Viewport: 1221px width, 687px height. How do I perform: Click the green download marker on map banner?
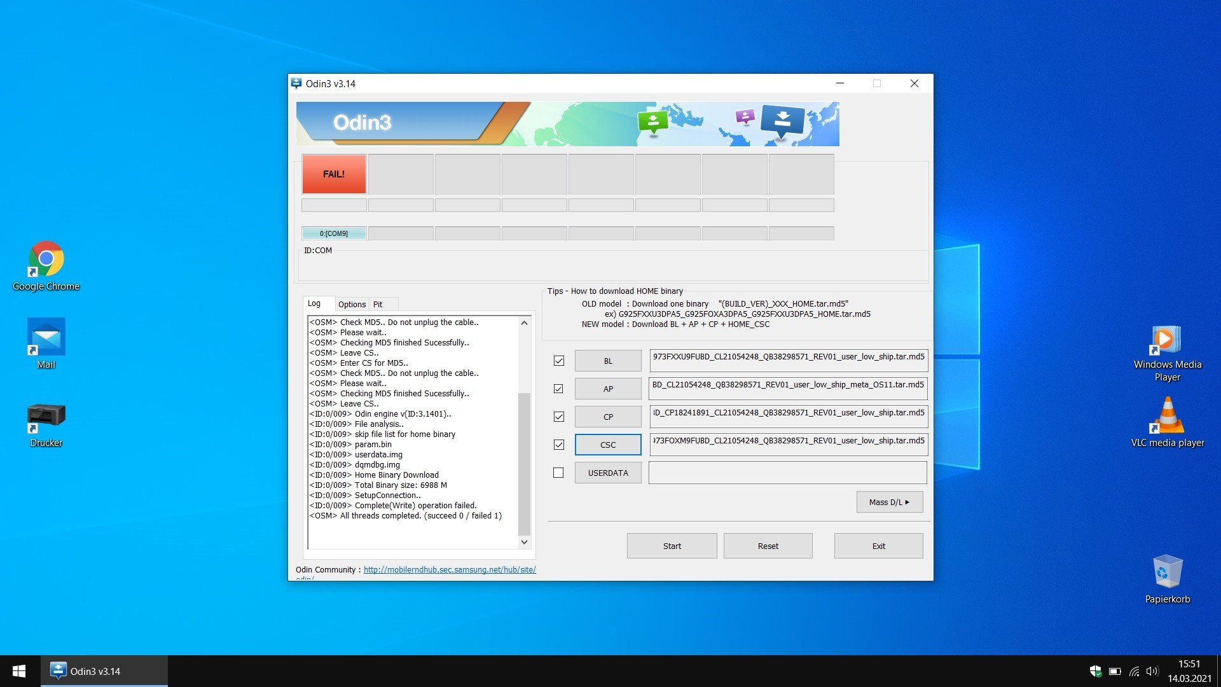pyautogui.click(x=652, y=122)
